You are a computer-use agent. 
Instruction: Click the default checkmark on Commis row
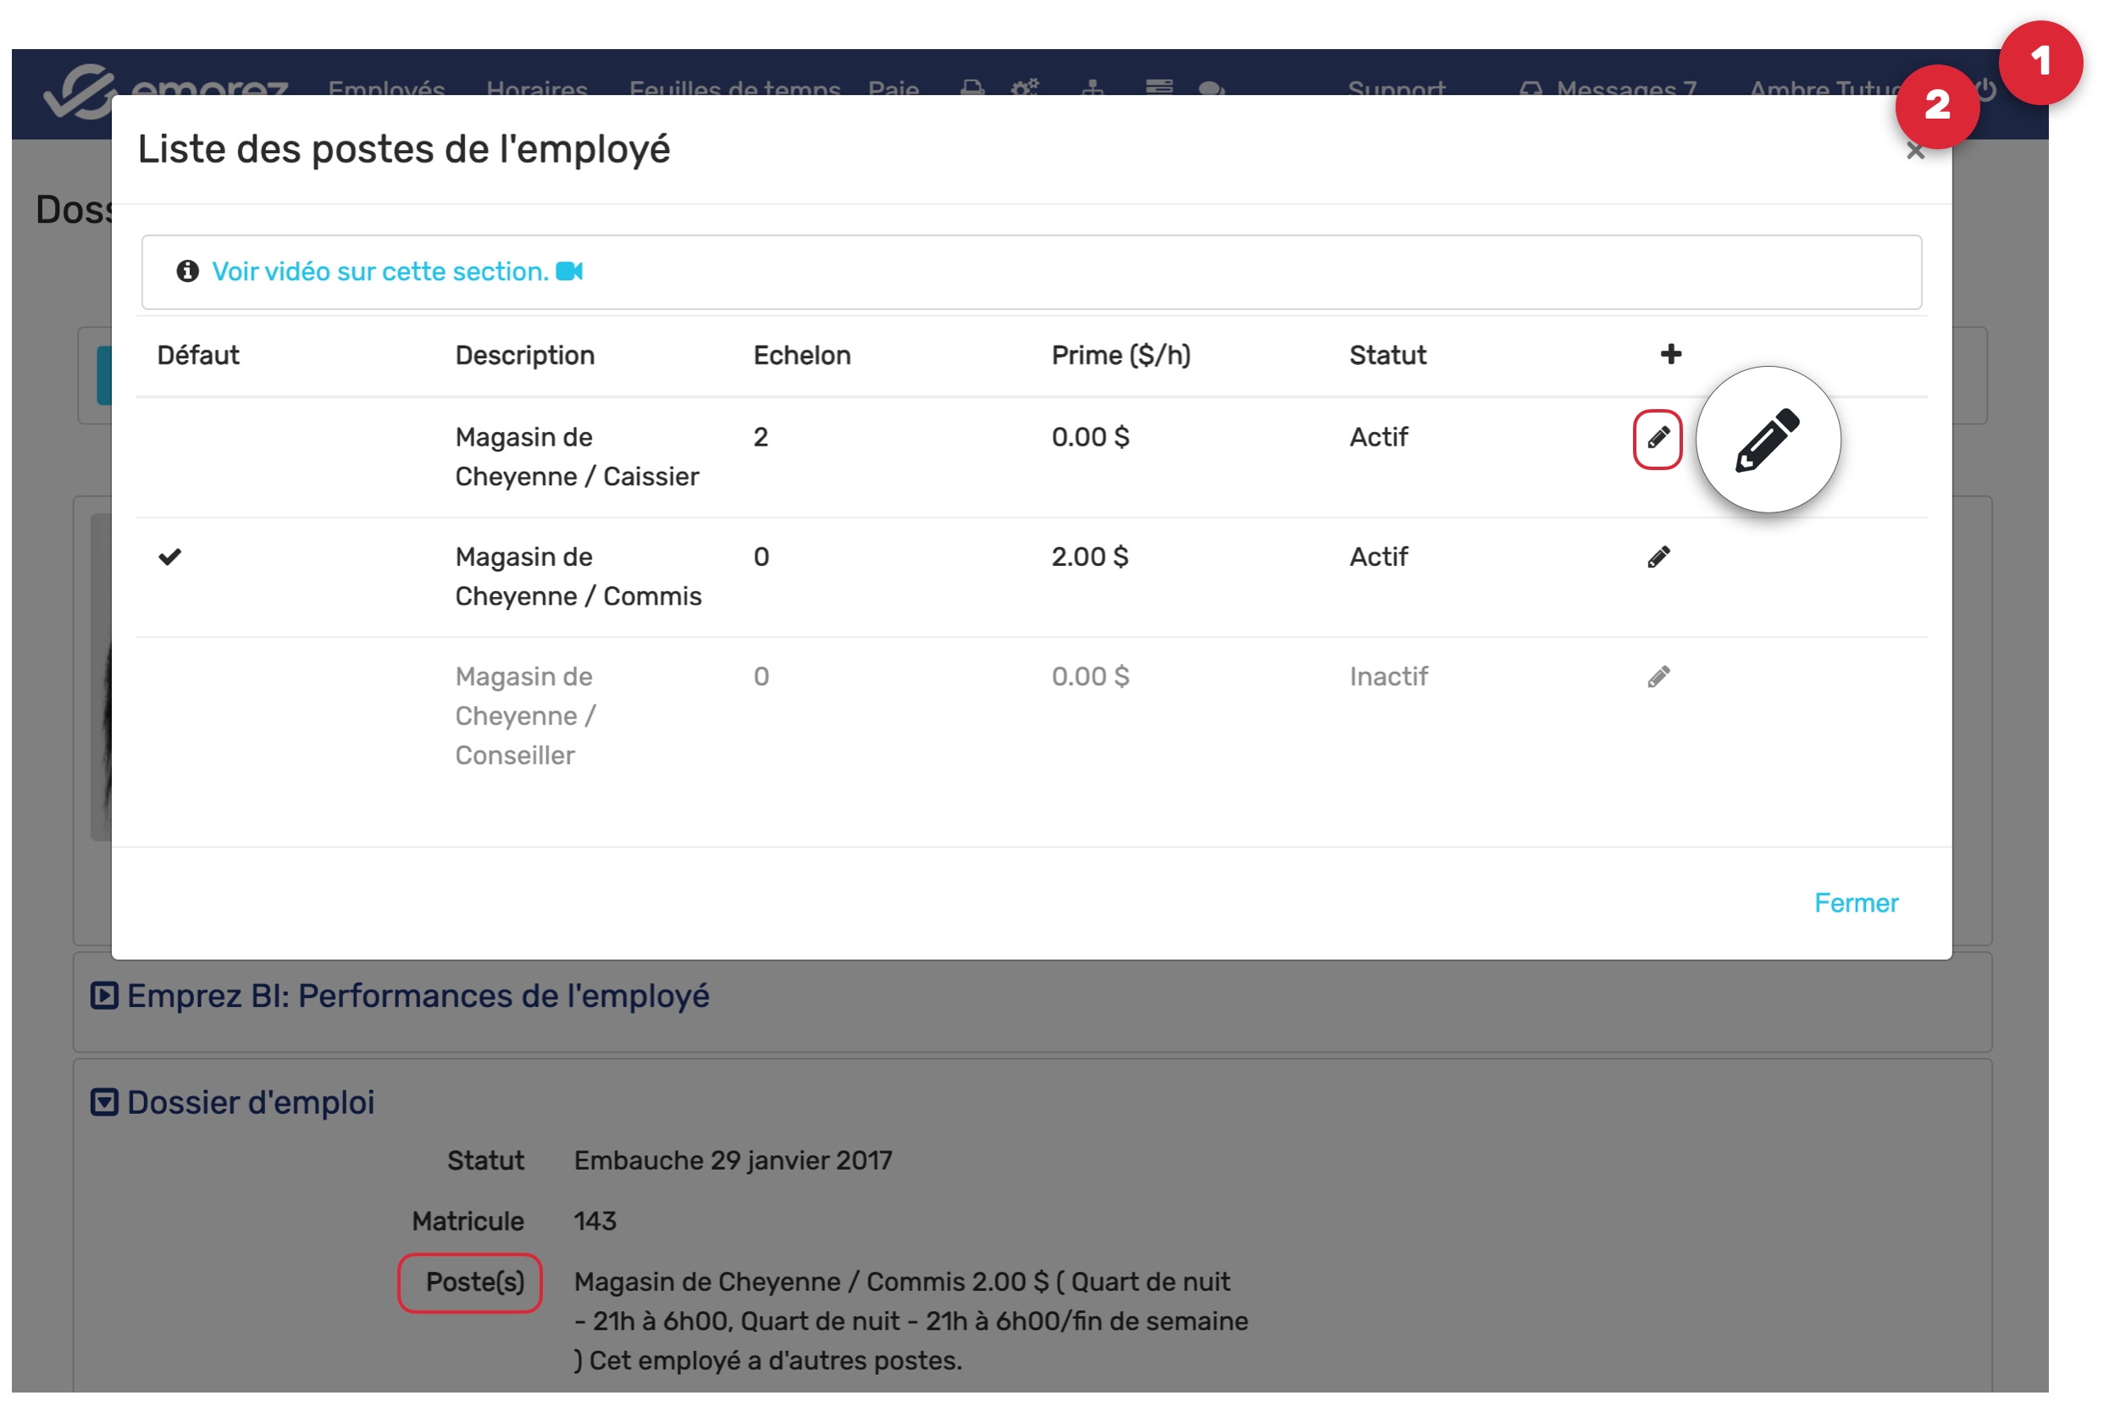pyautogui.click(x=169, y=557)
